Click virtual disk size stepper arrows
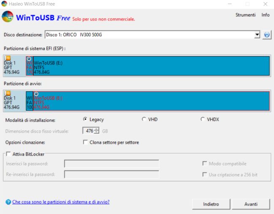The width and height of the screenshot is (274, 214). click(x=96, y=131)
